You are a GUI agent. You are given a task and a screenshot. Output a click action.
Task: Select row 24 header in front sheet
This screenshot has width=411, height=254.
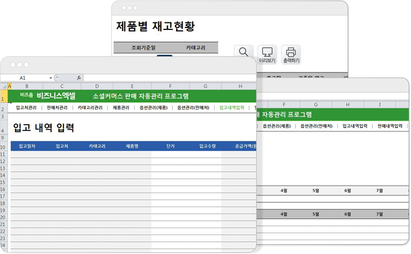coord(3,245)
